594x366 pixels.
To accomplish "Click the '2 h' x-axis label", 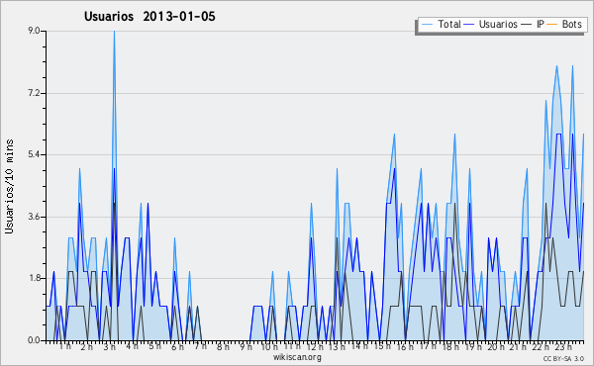I will pyautogui.click(x=87, y=346).
